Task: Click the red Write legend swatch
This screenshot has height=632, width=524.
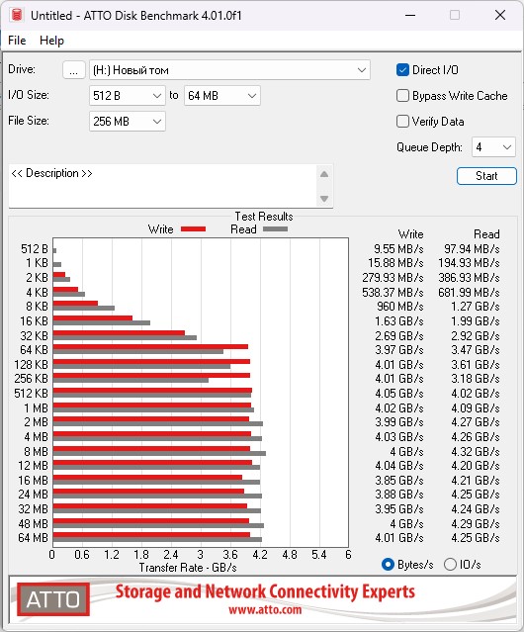Action: click(x=194, y=228)
